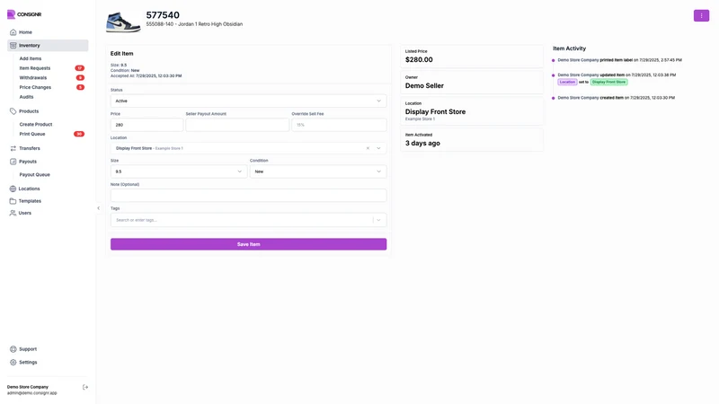
Task: Click the Tags search input
Action: pos(242,220)
